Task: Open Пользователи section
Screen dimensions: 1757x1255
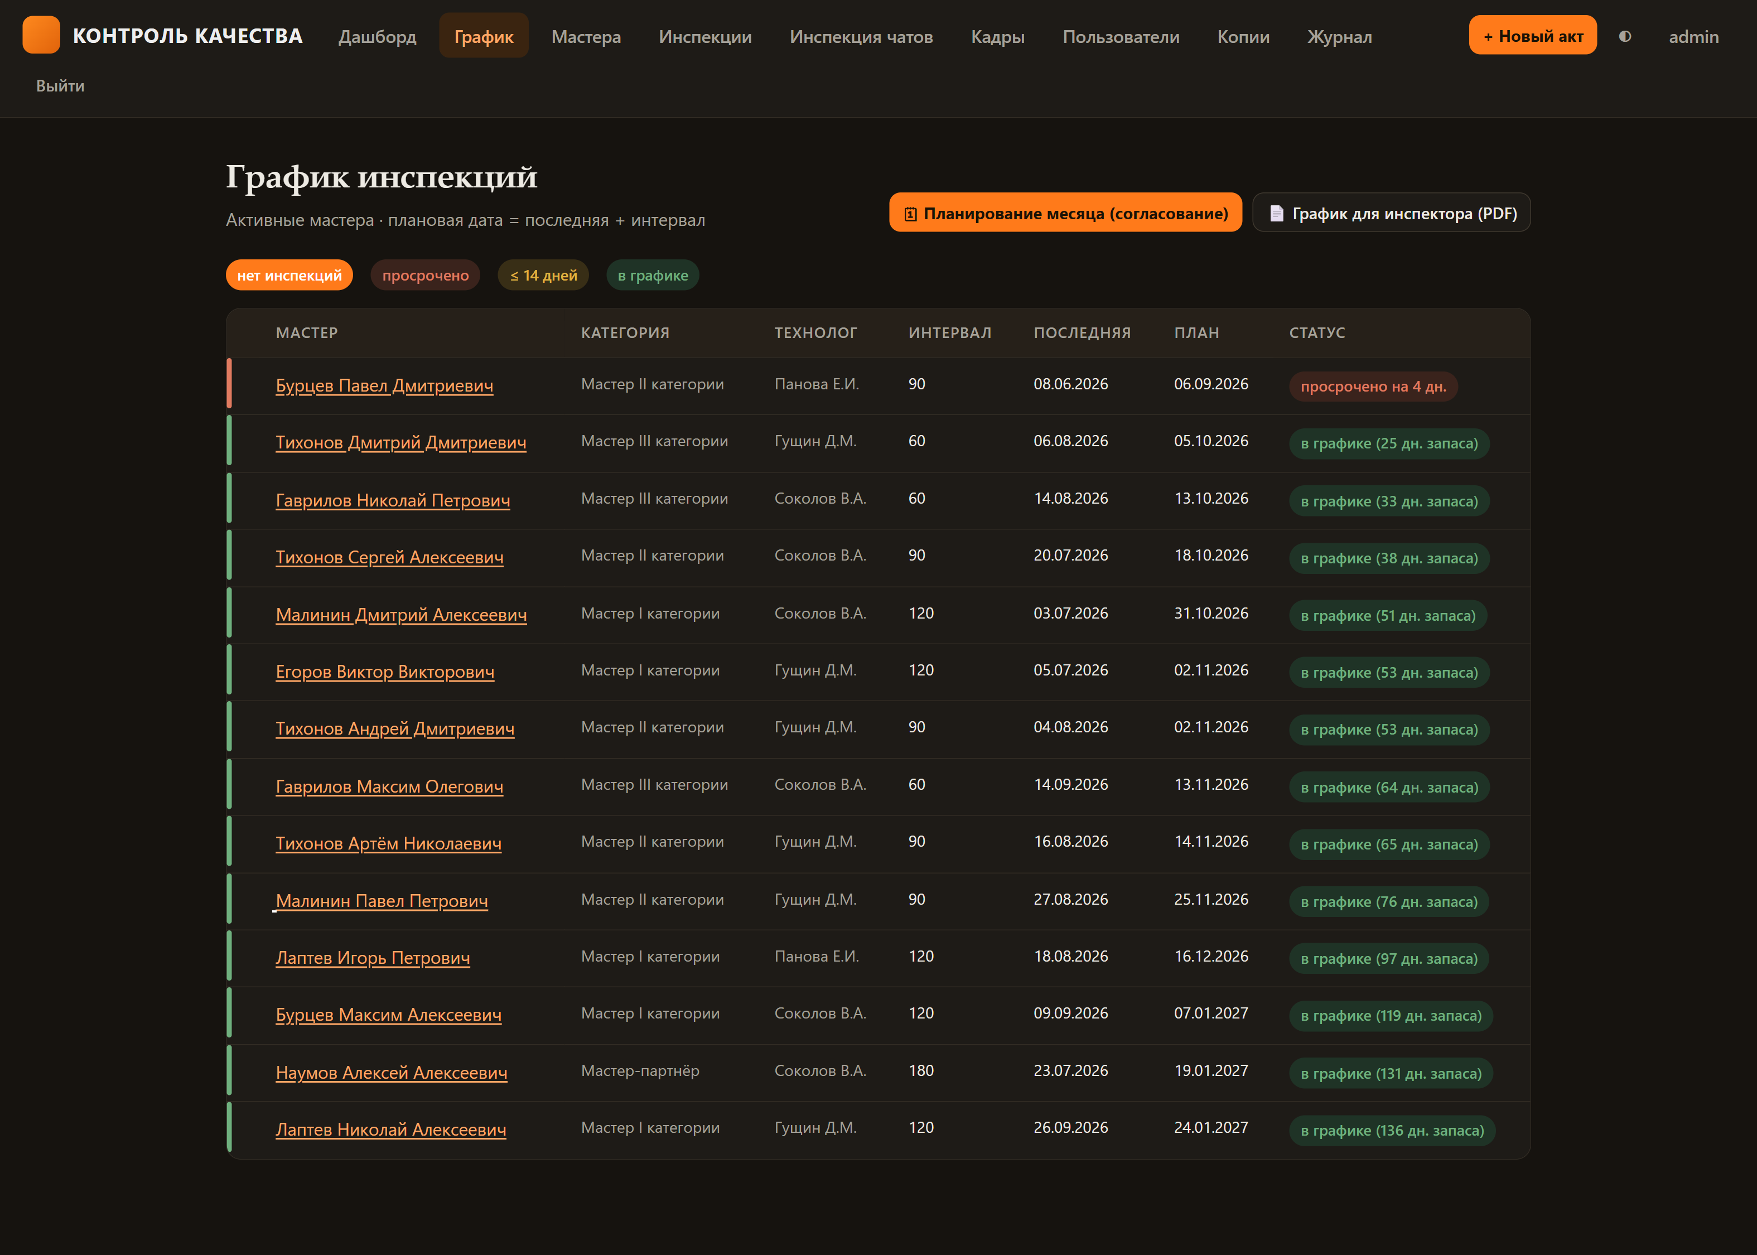Action: 1121,36
